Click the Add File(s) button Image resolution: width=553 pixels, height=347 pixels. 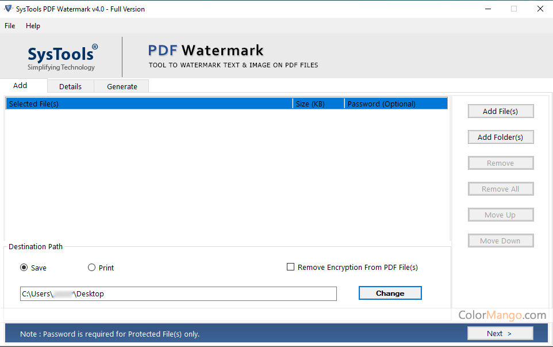500,111
